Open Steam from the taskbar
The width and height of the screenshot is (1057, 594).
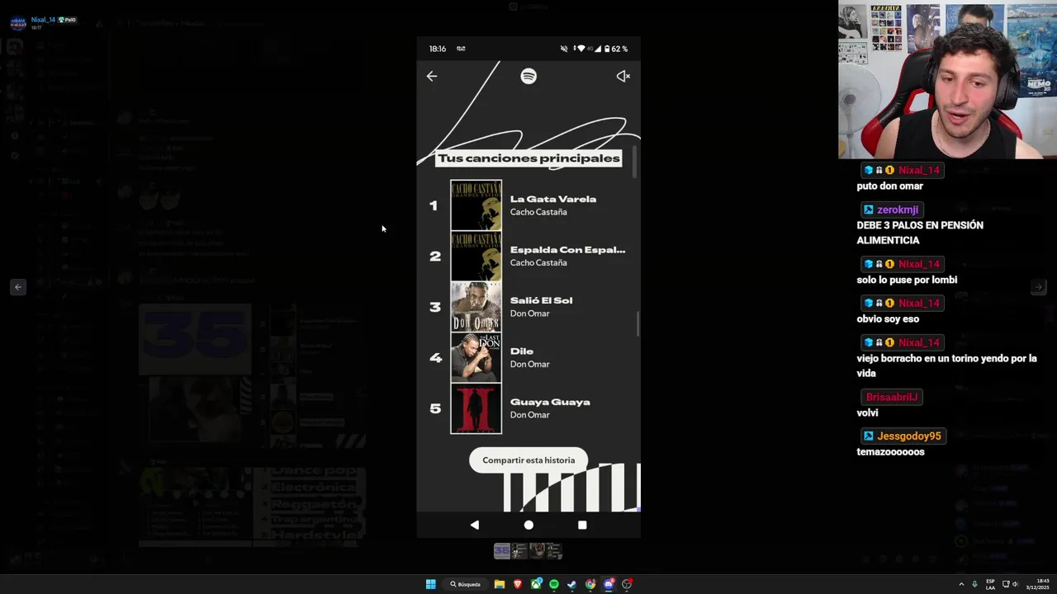pyautogui.click(x=572, y=584)
